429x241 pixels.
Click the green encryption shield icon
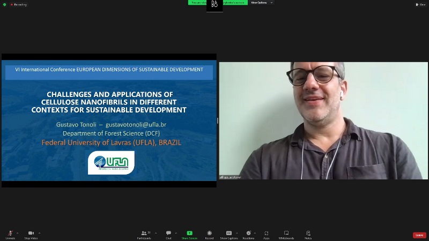4,4
